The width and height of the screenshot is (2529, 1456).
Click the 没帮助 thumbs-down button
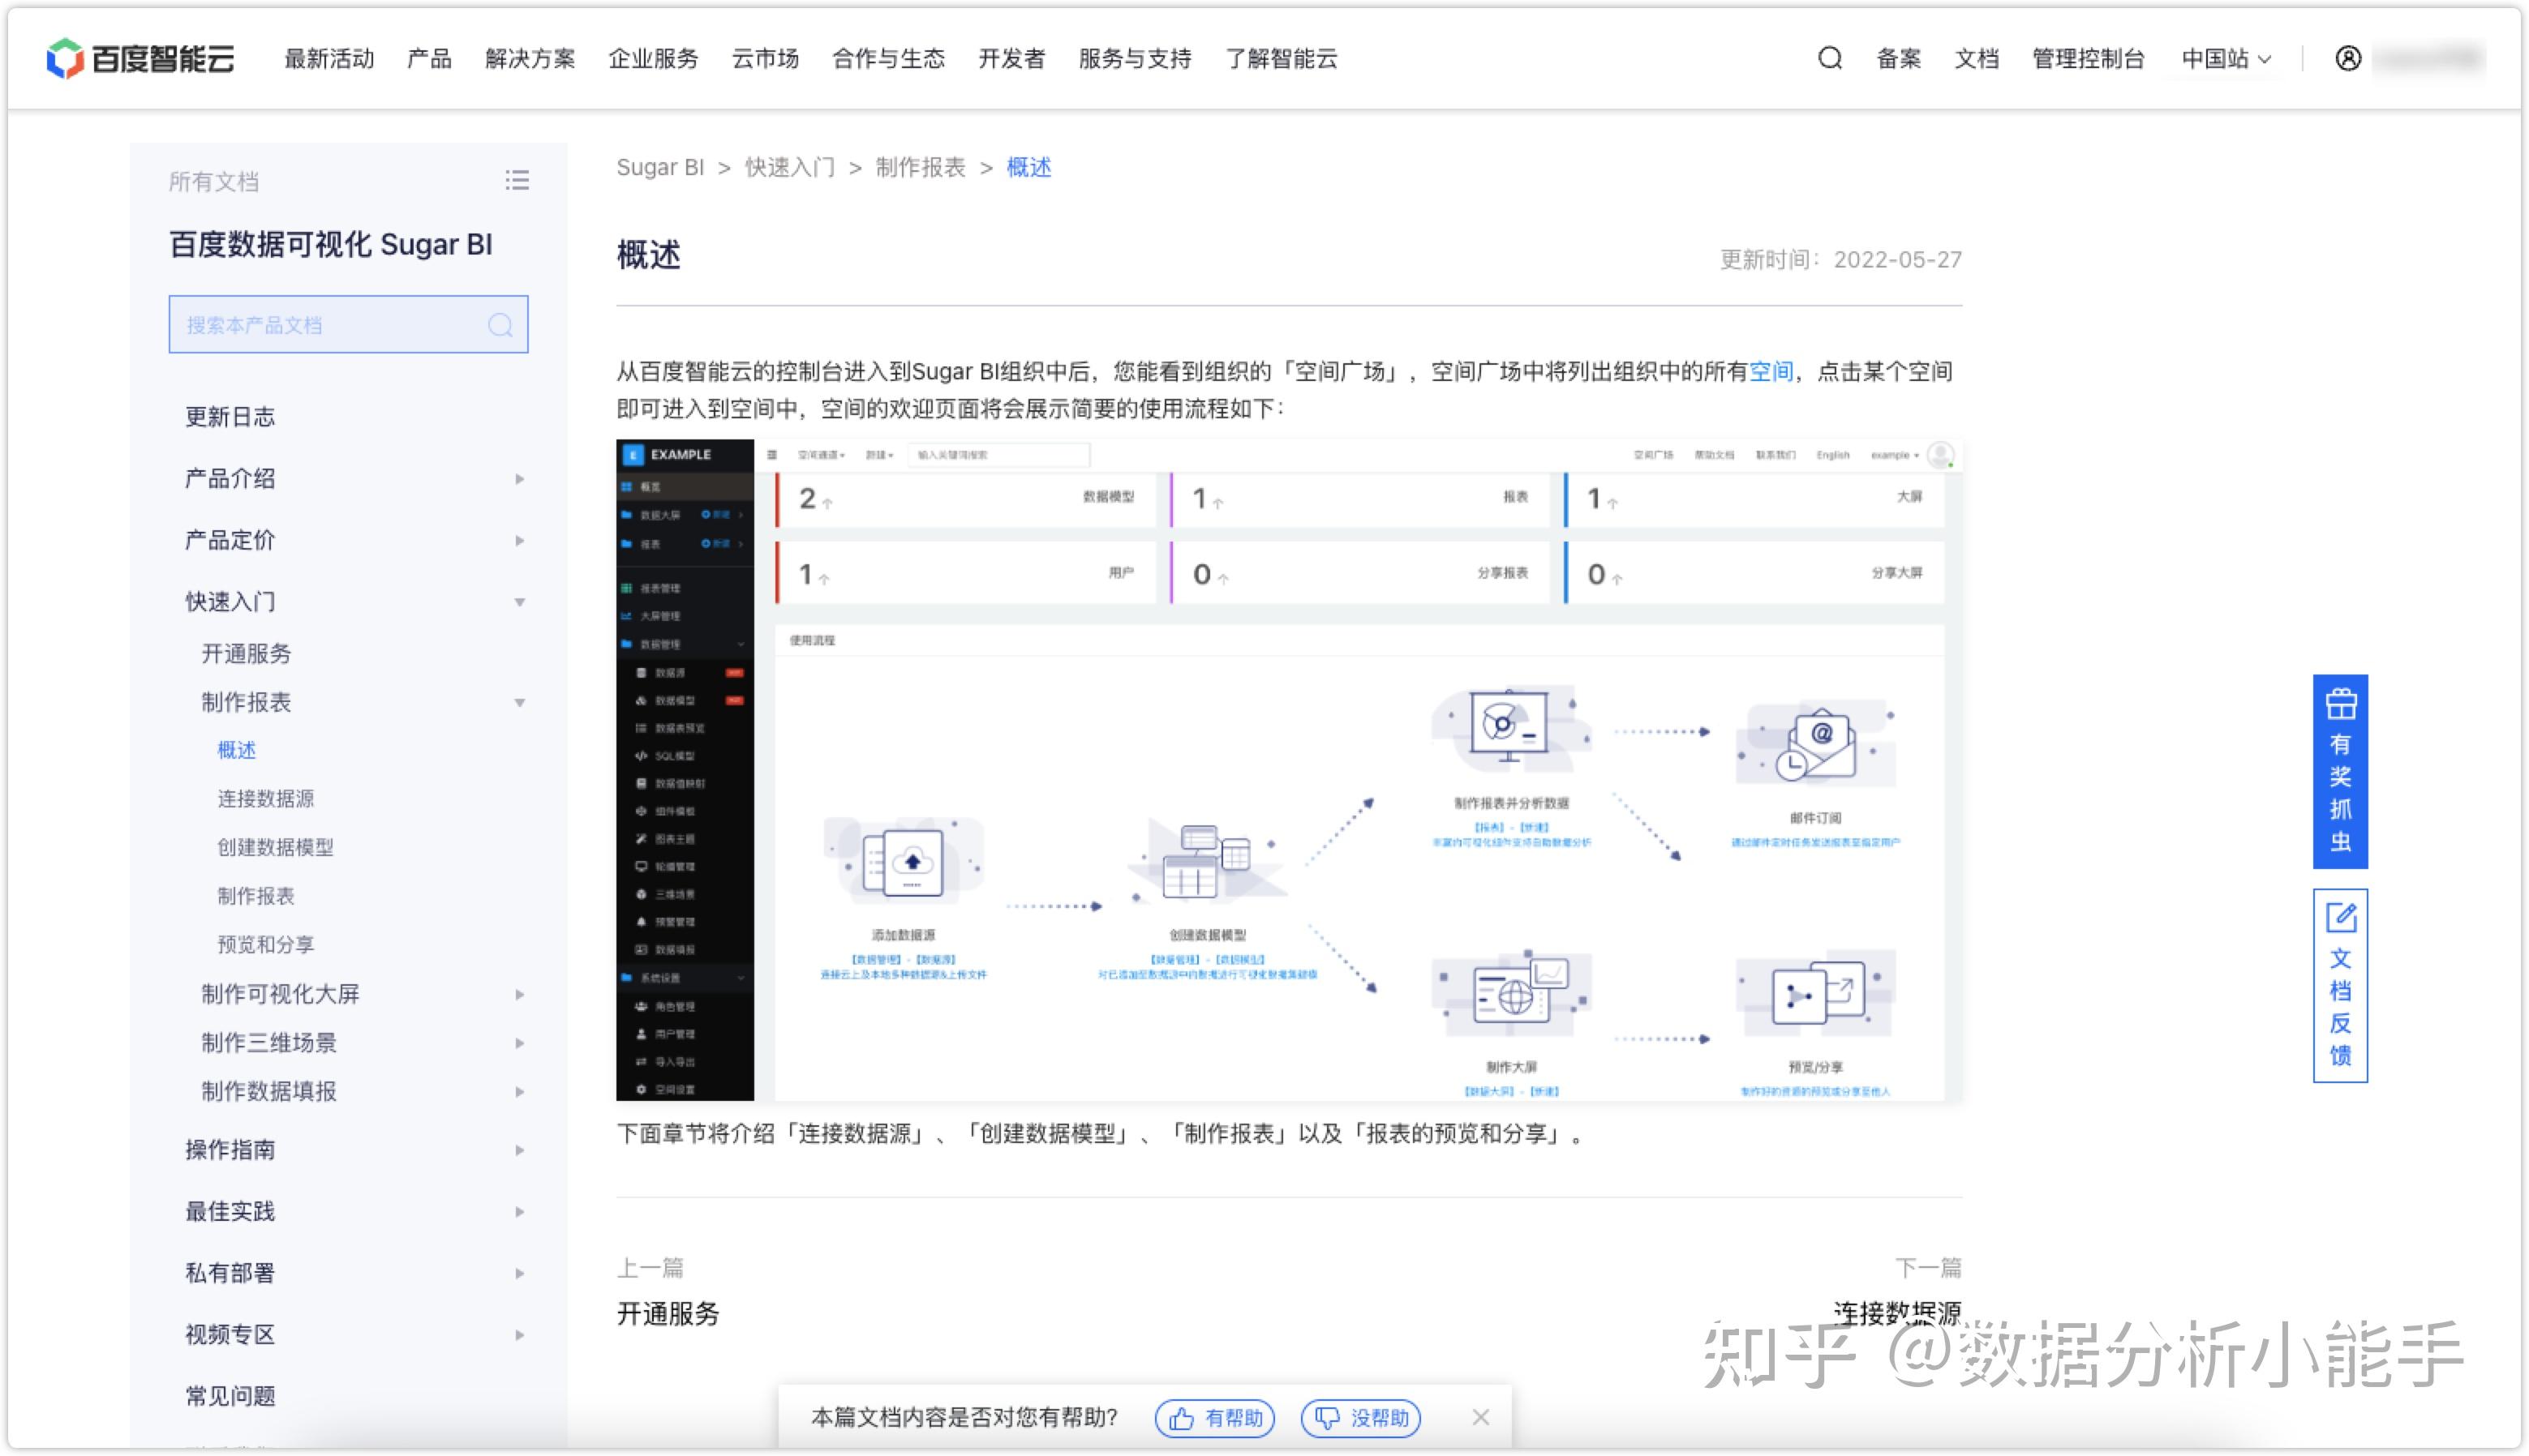tap(1359, 1417)
